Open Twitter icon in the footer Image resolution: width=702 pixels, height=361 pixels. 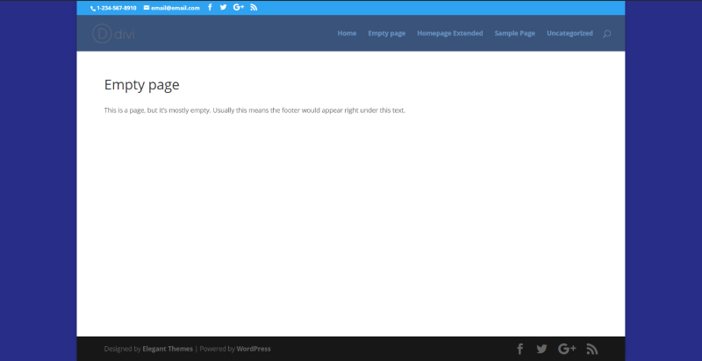(541, 349)
